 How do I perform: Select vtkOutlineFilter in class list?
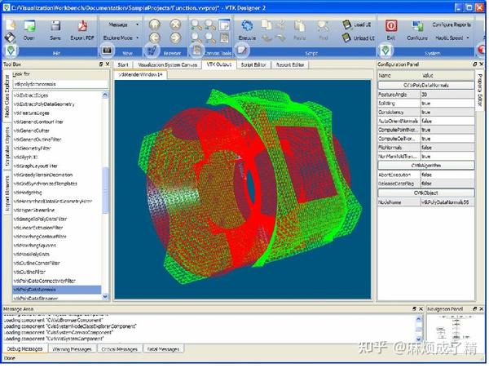(x=29, y=273)
